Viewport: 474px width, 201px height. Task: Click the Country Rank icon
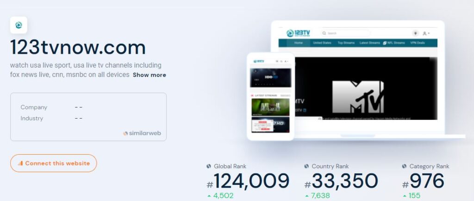coord(306,166)
